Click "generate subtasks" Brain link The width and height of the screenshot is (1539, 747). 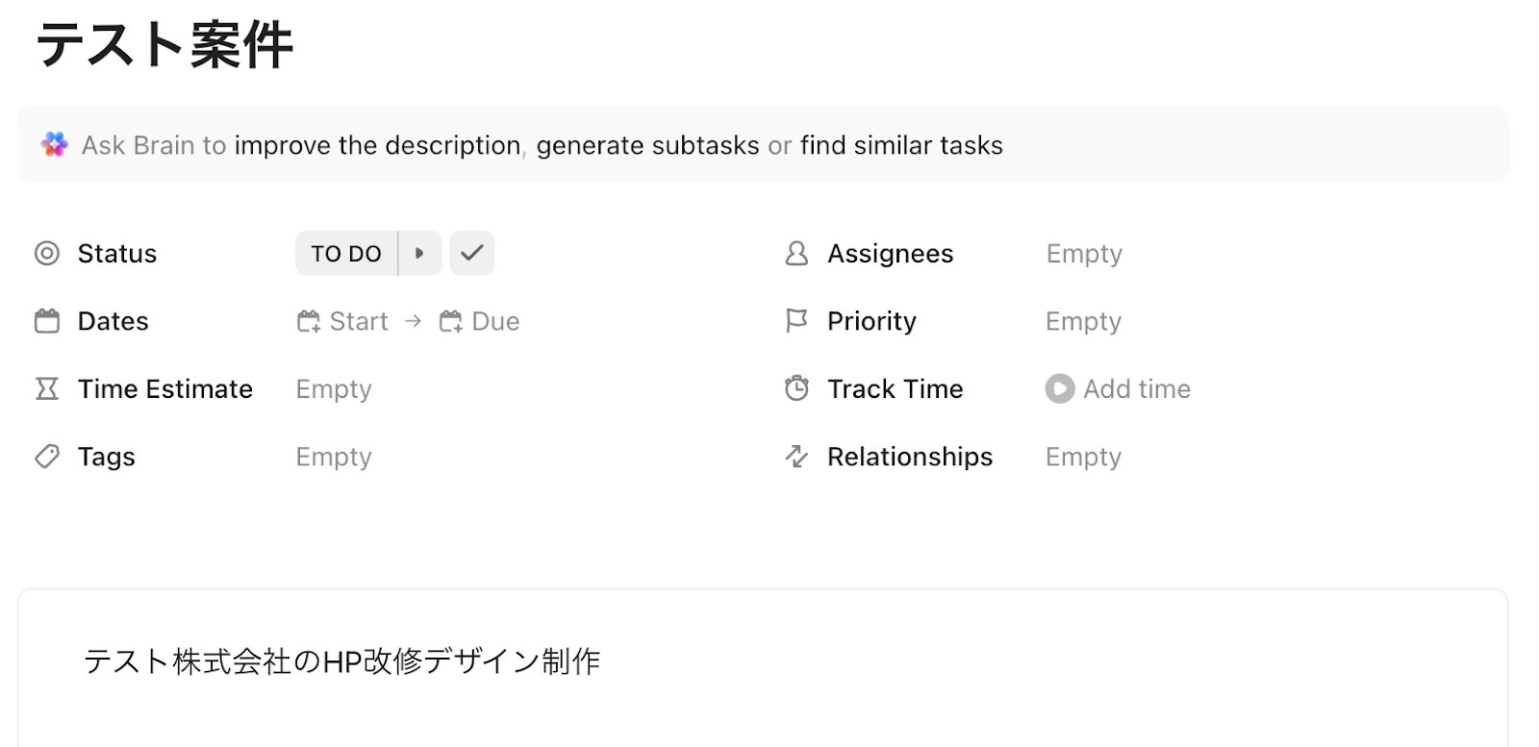pyautogui.click(x=647, y=145)
